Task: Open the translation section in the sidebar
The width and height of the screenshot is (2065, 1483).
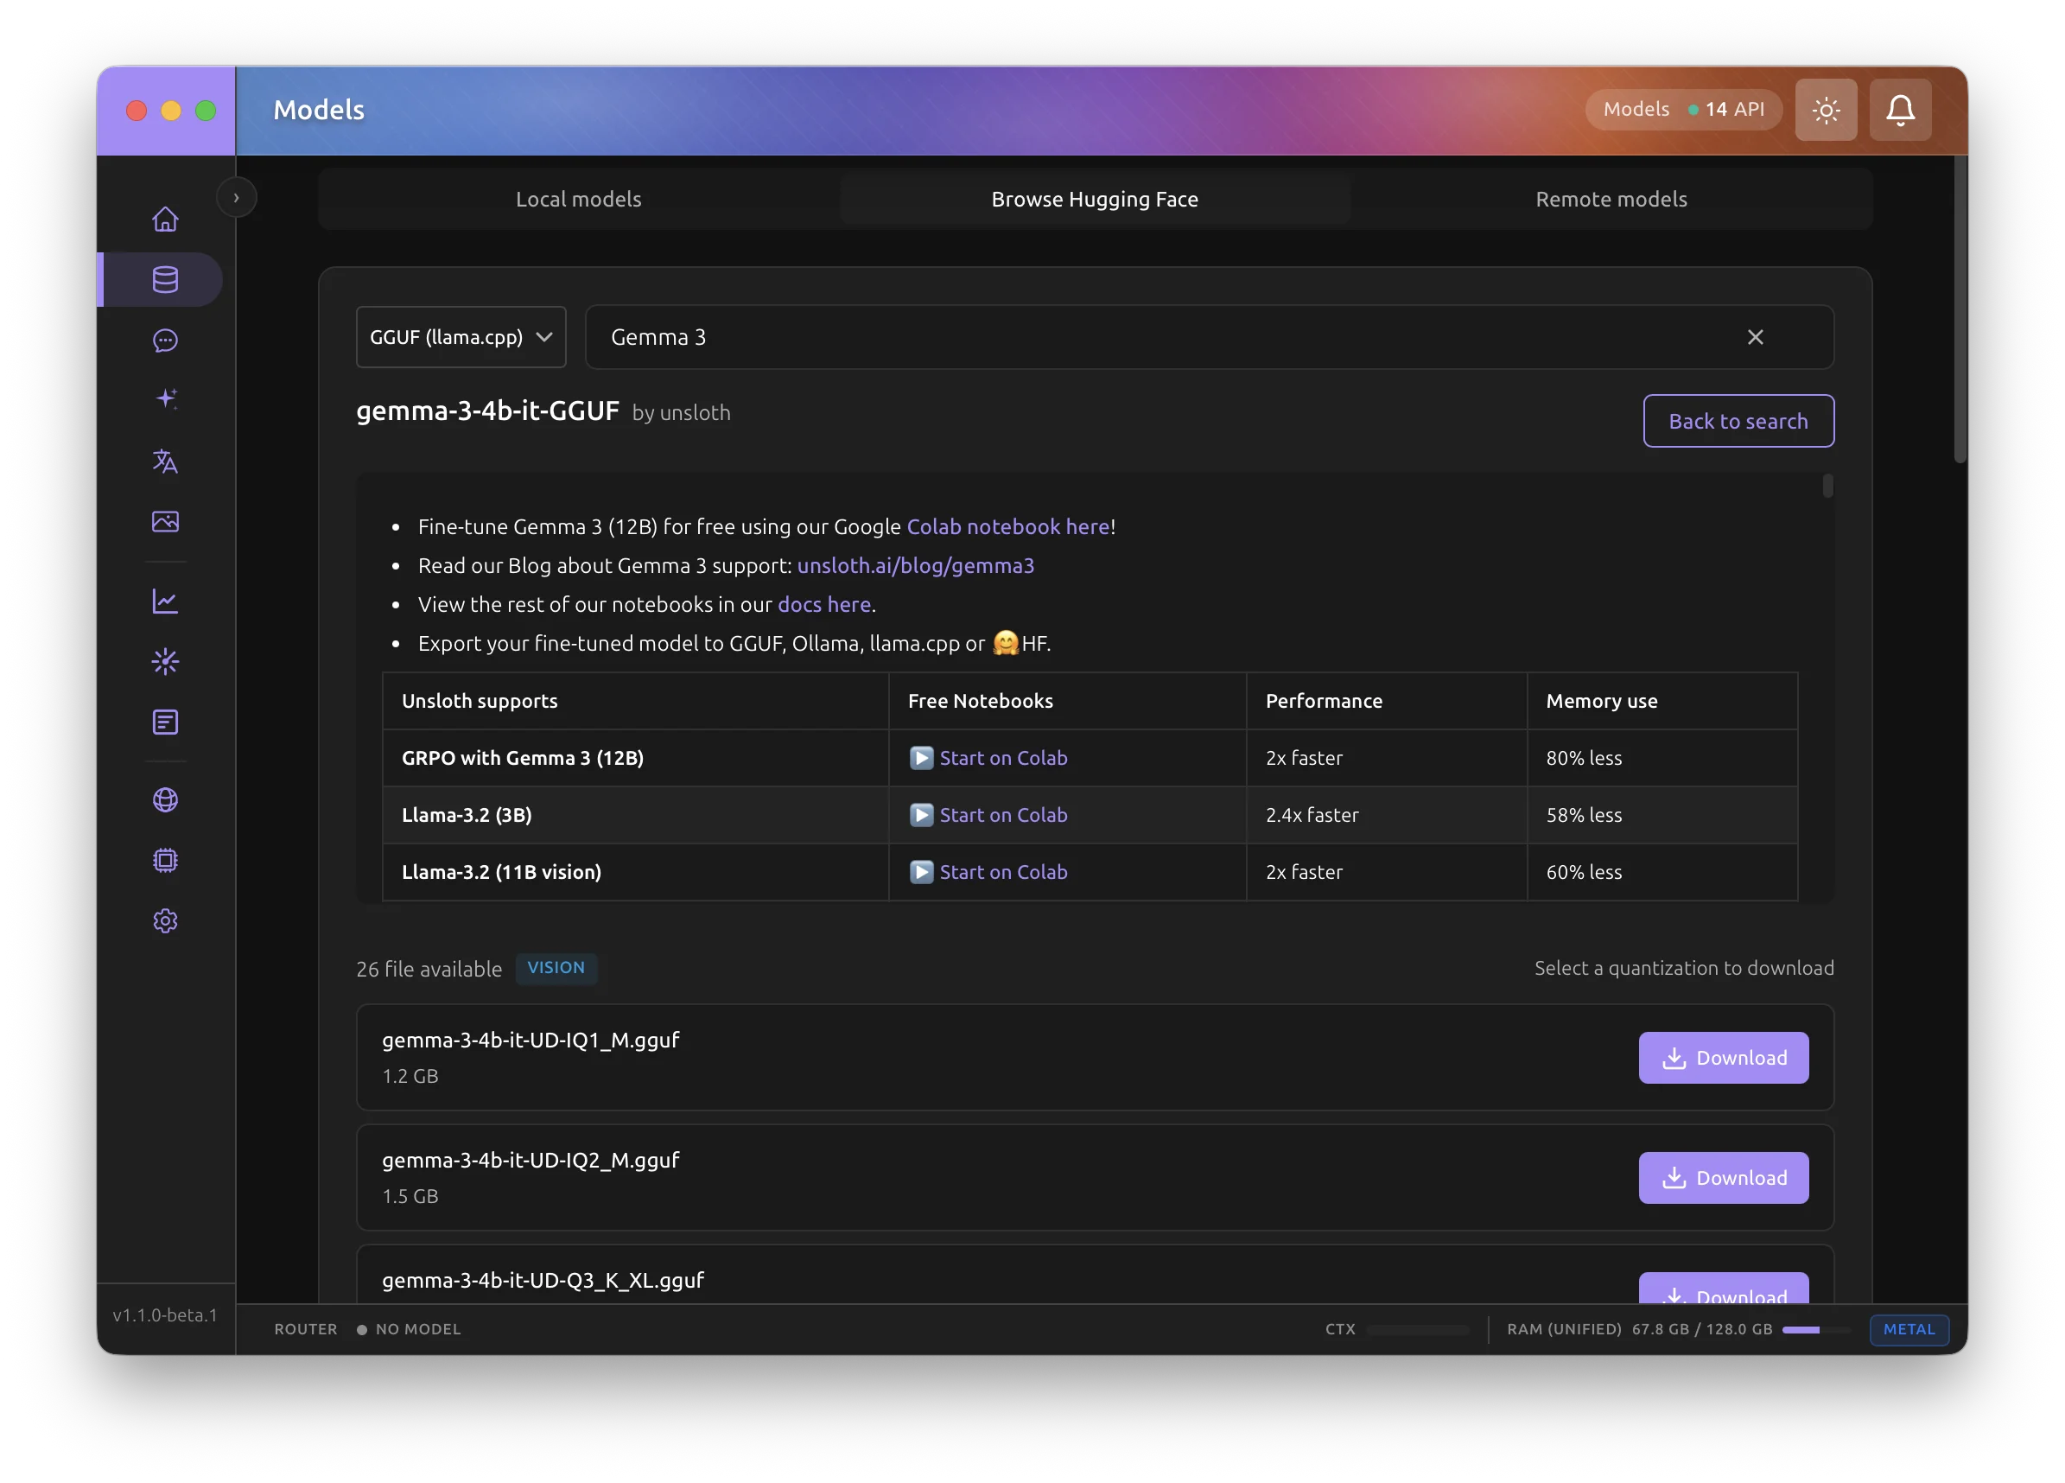Action: (165, 461)
